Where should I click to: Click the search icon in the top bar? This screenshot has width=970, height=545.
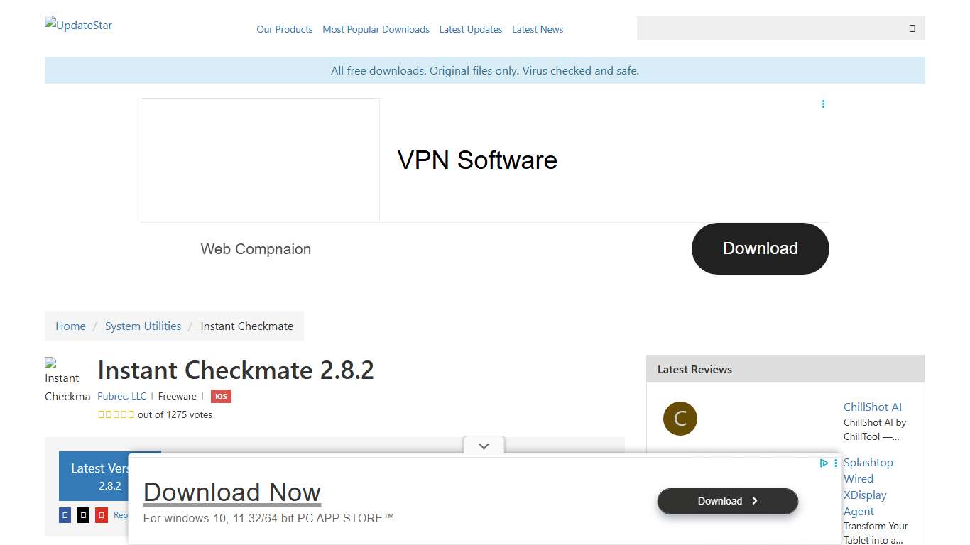click(x=912, y=28)
